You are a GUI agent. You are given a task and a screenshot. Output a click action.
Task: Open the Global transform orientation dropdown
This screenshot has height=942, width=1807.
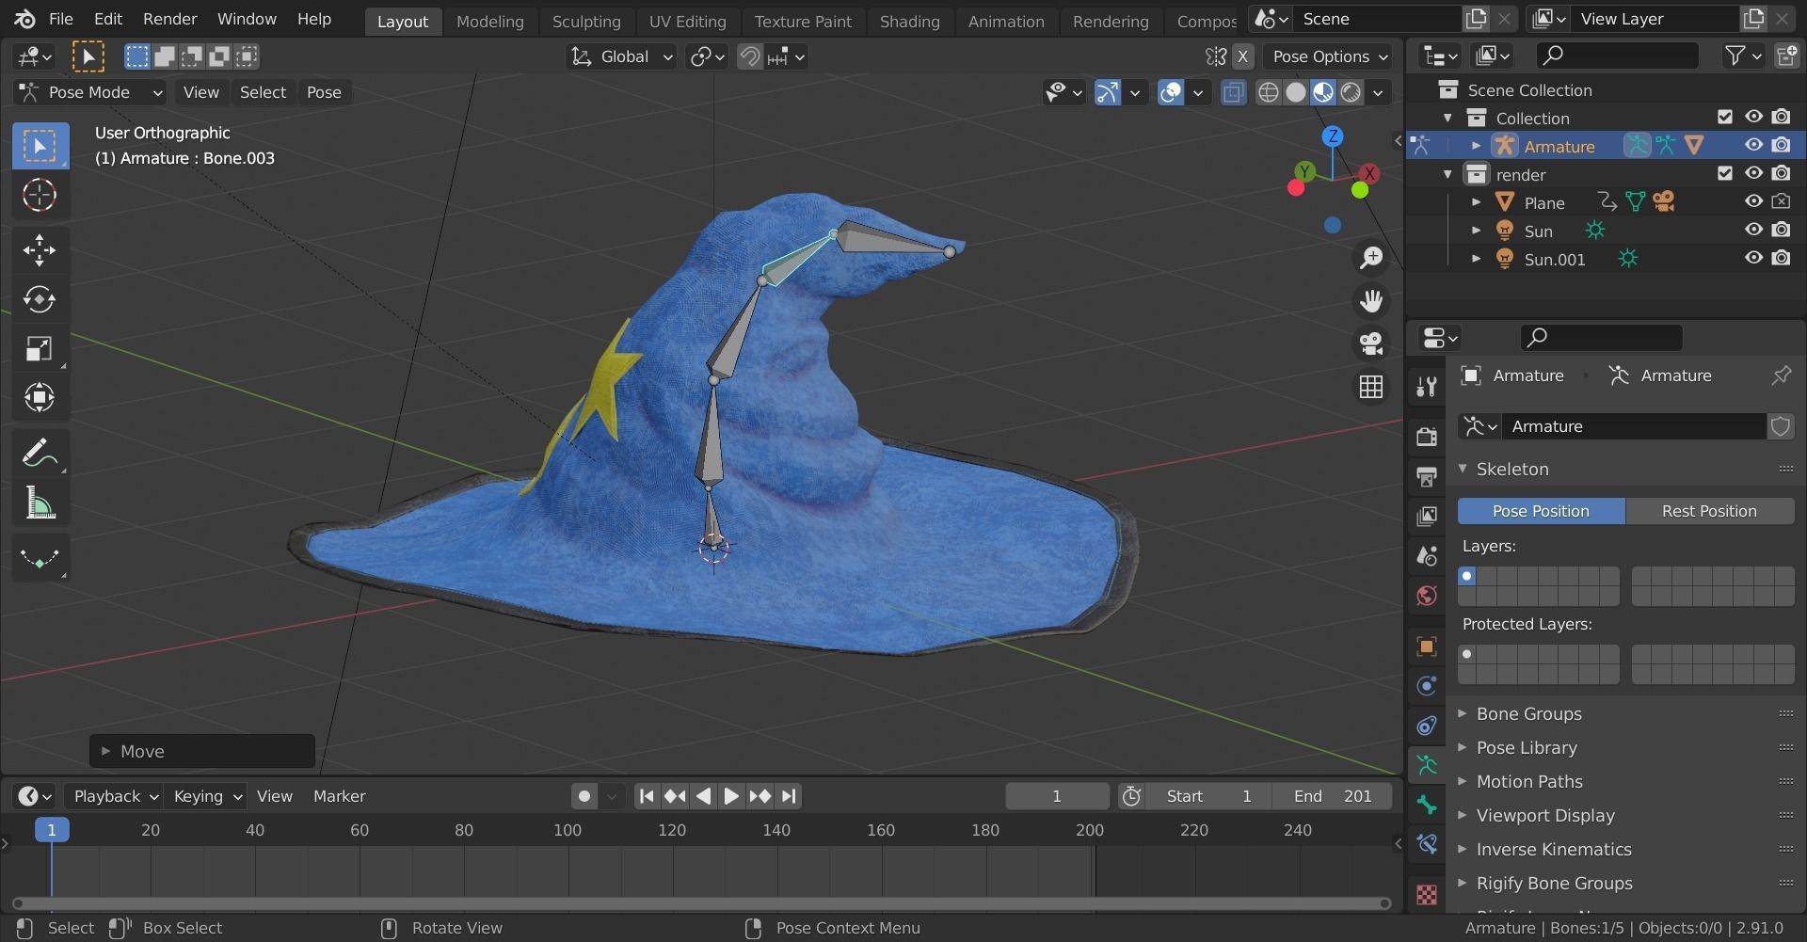click(621, 56)
